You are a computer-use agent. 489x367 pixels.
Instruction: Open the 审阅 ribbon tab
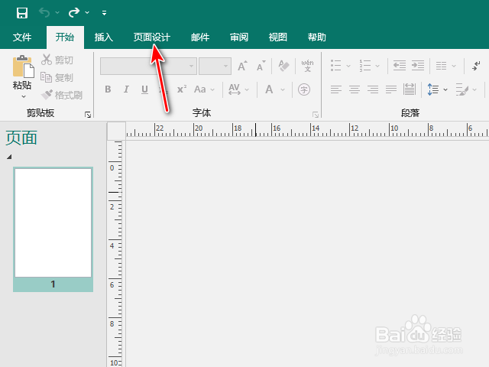click(239, 37)
